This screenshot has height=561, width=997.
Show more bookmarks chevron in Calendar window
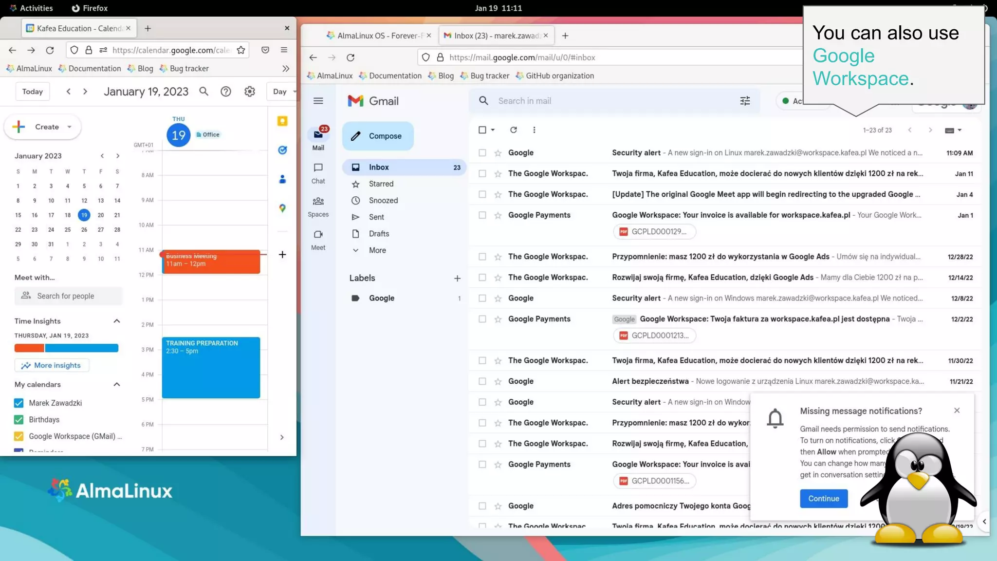286,69
